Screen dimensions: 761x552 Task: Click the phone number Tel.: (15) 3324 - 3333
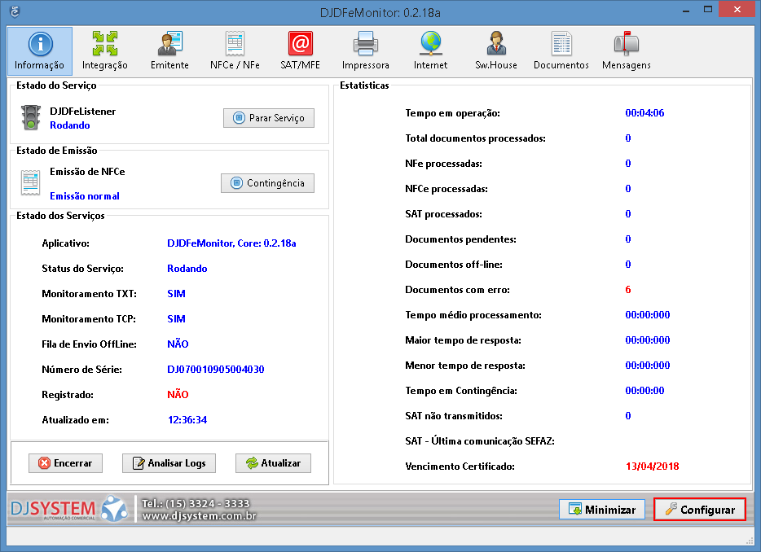tap(196, 503)
